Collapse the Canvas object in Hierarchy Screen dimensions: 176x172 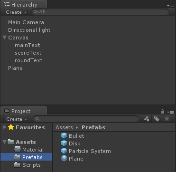click(x=4, y=38)
